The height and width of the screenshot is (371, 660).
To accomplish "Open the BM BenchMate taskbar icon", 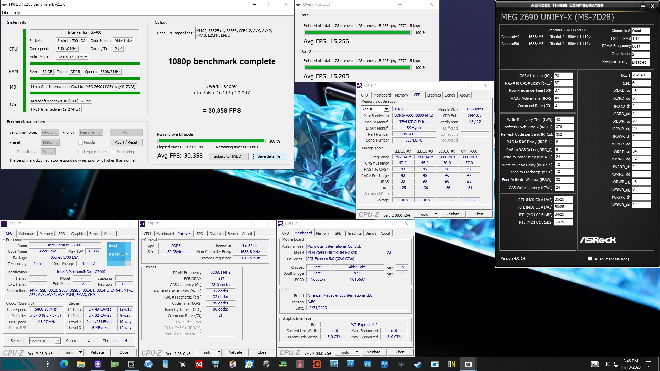I will click(x=451, y=364).
